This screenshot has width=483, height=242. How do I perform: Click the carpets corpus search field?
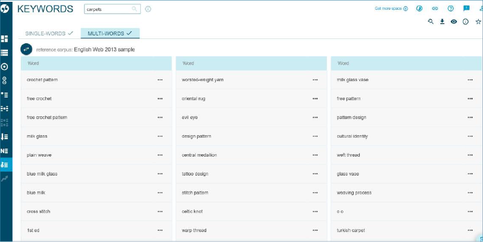(112, 9)
